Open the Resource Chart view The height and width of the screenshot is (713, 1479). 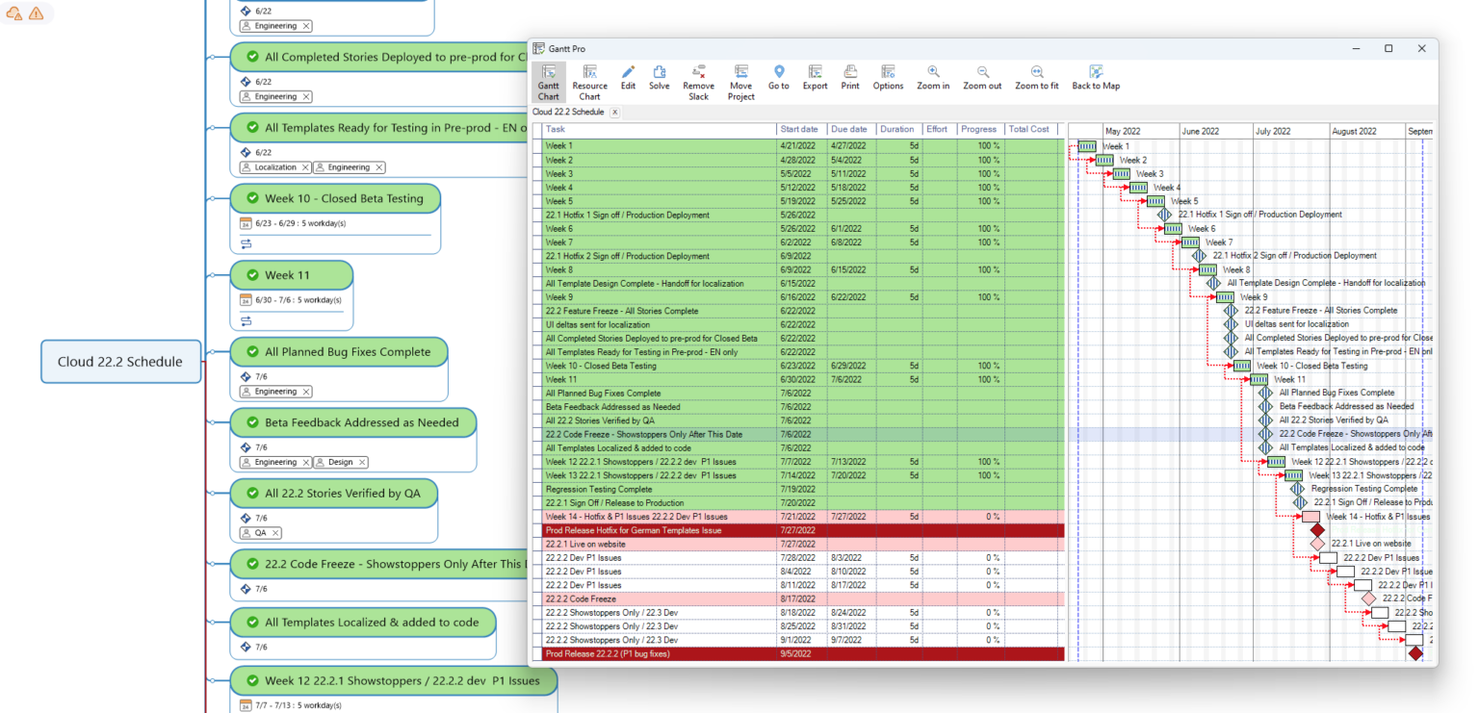589,79
